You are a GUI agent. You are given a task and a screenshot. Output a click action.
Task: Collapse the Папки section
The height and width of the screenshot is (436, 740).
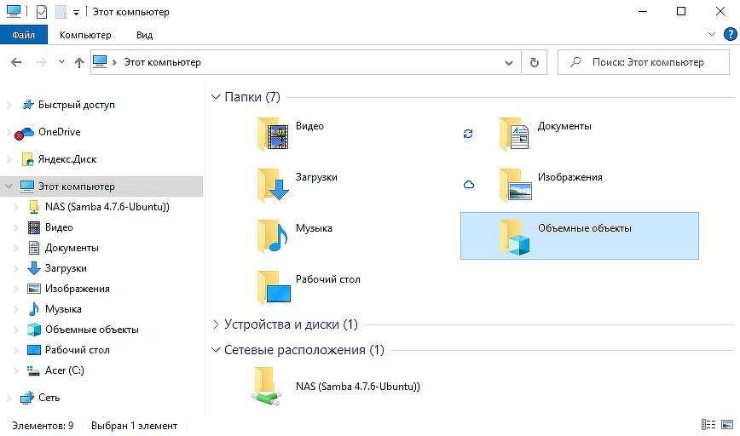click(x=215, y=97)
